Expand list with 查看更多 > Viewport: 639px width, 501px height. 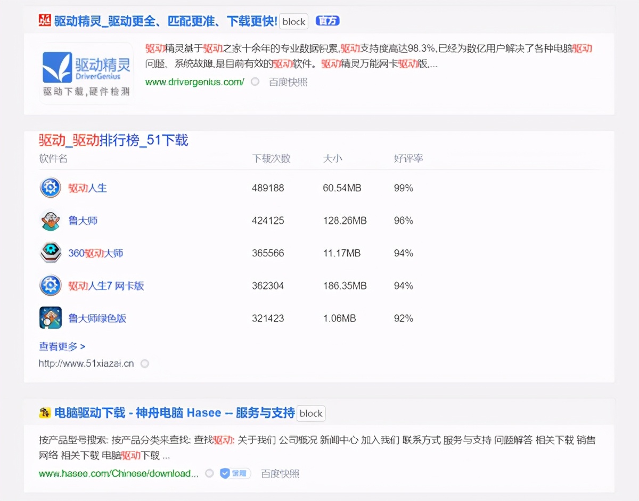point(62,346)
